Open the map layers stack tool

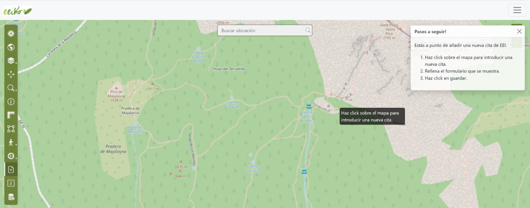(11, 61)
